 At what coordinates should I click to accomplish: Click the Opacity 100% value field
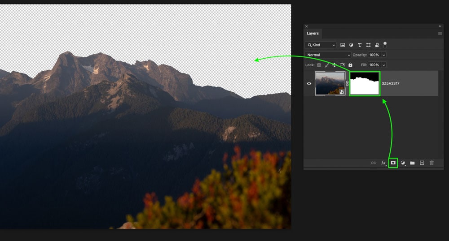374,55
